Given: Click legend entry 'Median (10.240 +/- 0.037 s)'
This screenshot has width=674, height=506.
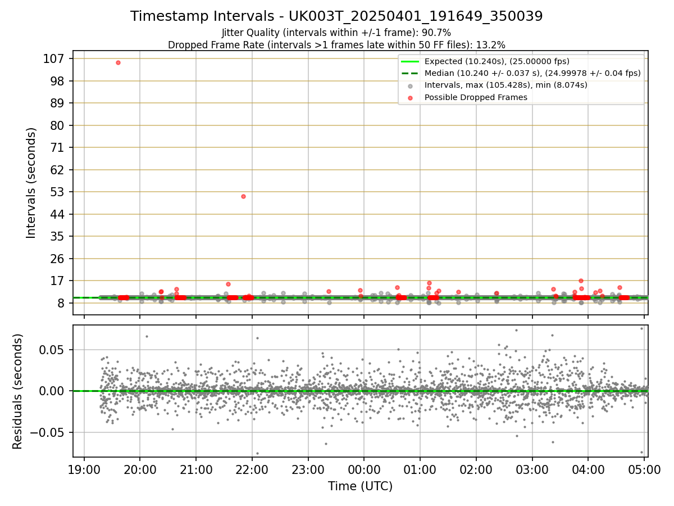Looking at the screenshot, I should pos(532,73).
